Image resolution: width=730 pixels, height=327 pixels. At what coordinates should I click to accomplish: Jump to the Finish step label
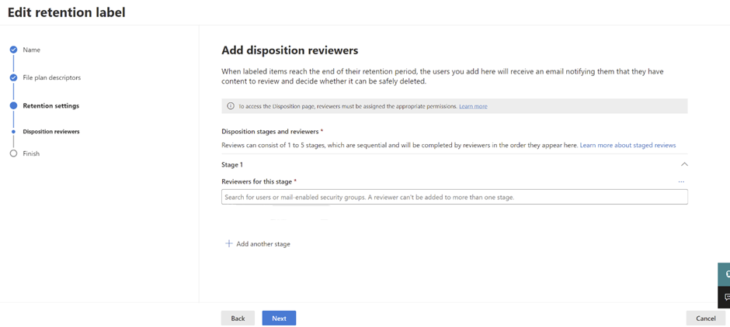tap(31, 153)
